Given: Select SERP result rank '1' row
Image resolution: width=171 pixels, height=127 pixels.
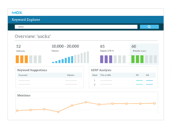Looking at the screenshot, I should [123, 80].
